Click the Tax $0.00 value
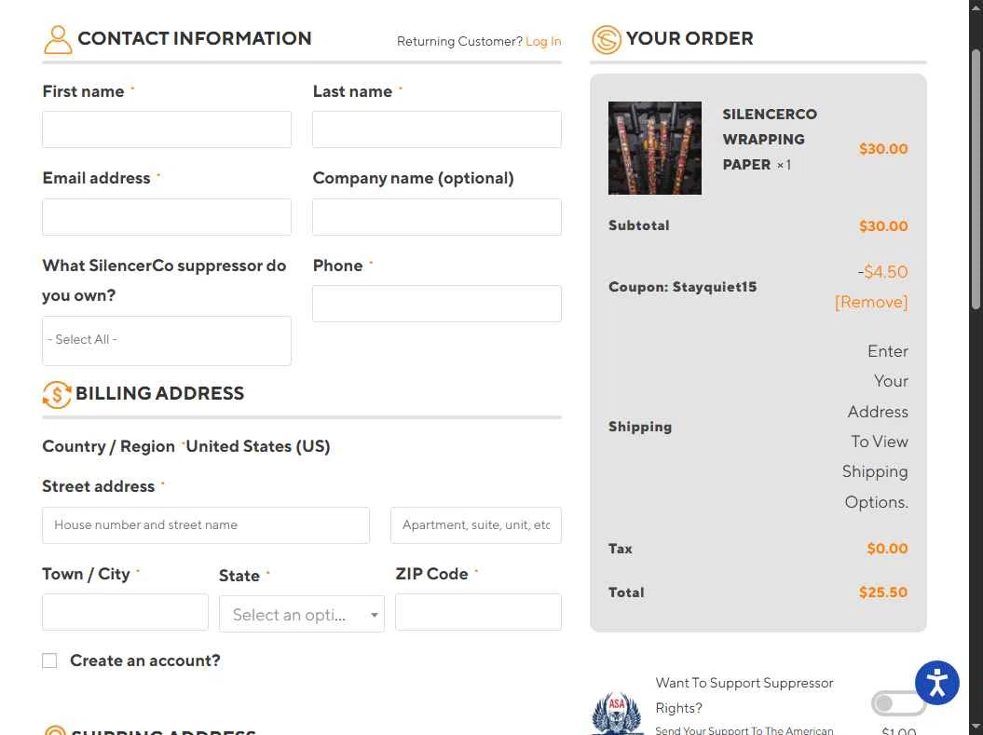Image resolution: width=983 pixels, height=735 pixels. click(x=887, y=549)
